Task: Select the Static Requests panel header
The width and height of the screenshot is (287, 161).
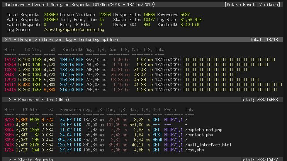Action: [143, 159]
